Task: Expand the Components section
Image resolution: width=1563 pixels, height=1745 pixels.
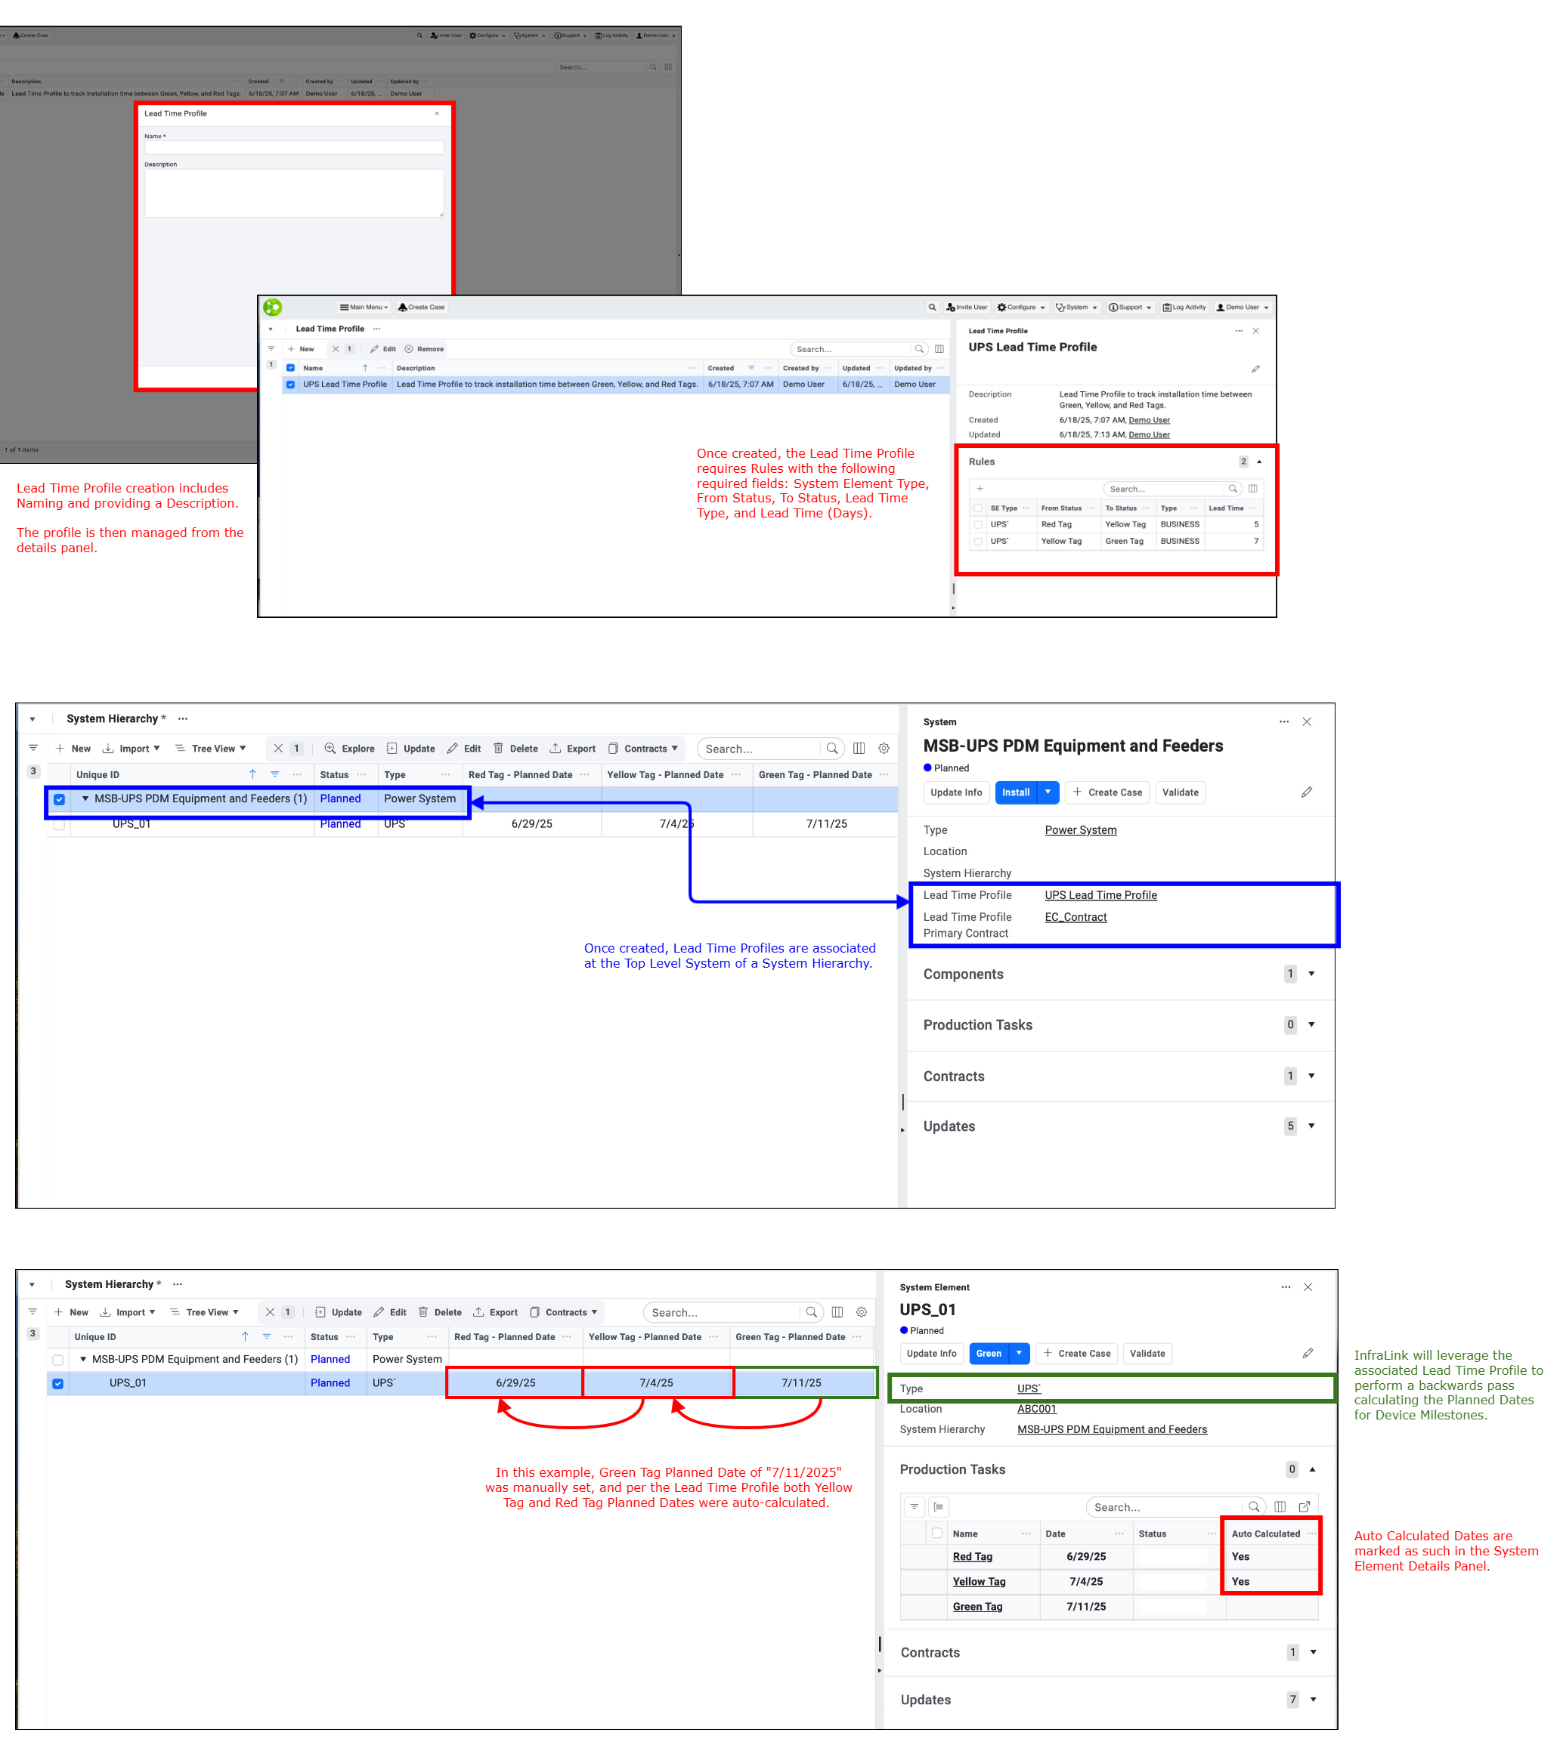Action: coord(1311,974)
